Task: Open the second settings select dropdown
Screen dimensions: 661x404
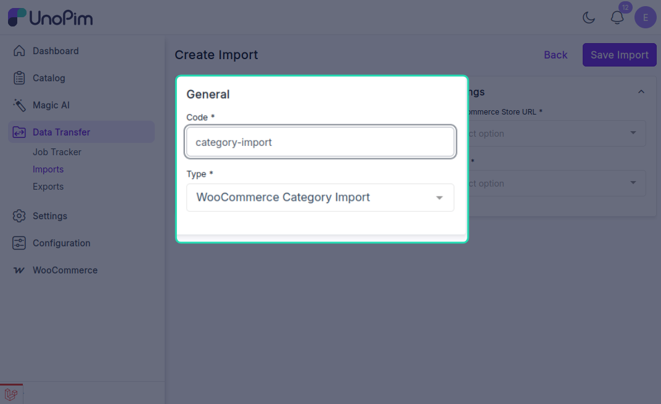Action: coord(556,183)
